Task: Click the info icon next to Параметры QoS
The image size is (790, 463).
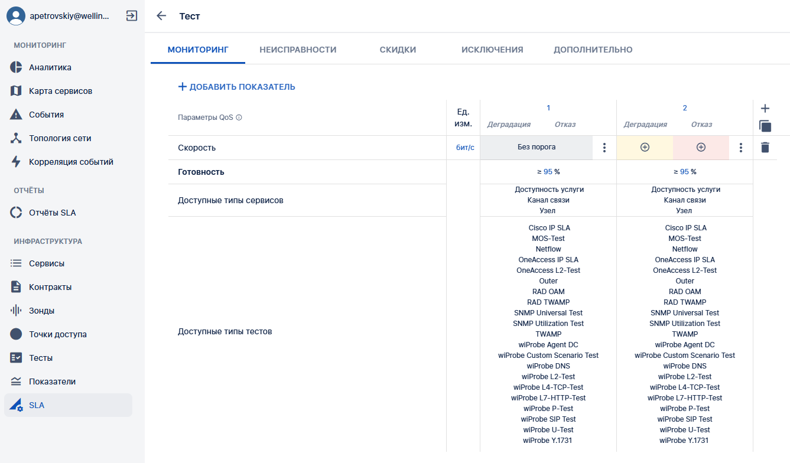Action: coord(239,118)
